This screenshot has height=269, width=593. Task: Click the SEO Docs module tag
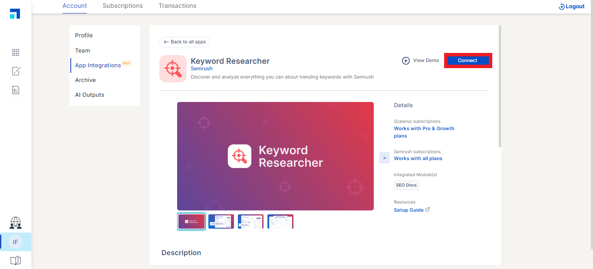point(406,185)
